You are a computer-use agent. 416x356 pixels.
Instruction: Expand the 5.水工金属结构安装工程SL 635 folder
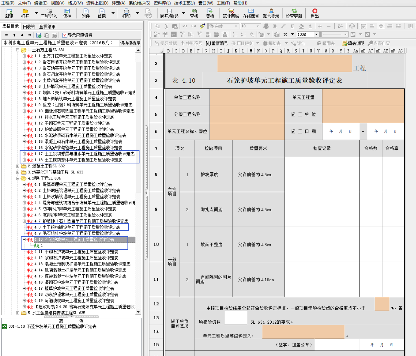point(17,313)
